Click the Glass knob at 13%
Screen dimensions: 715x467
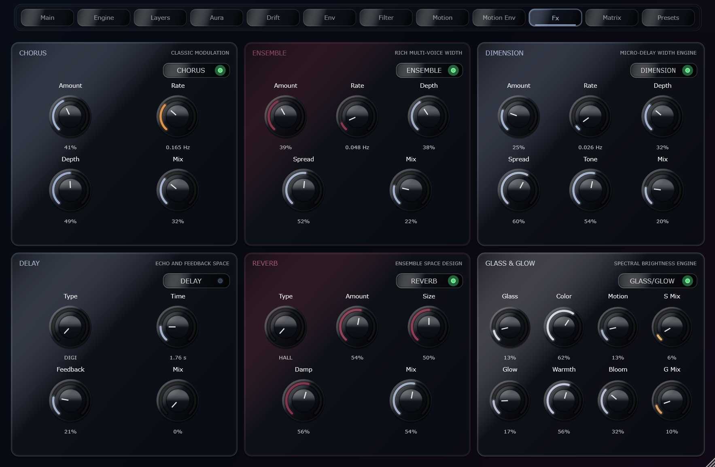click(x=510, y=327)
